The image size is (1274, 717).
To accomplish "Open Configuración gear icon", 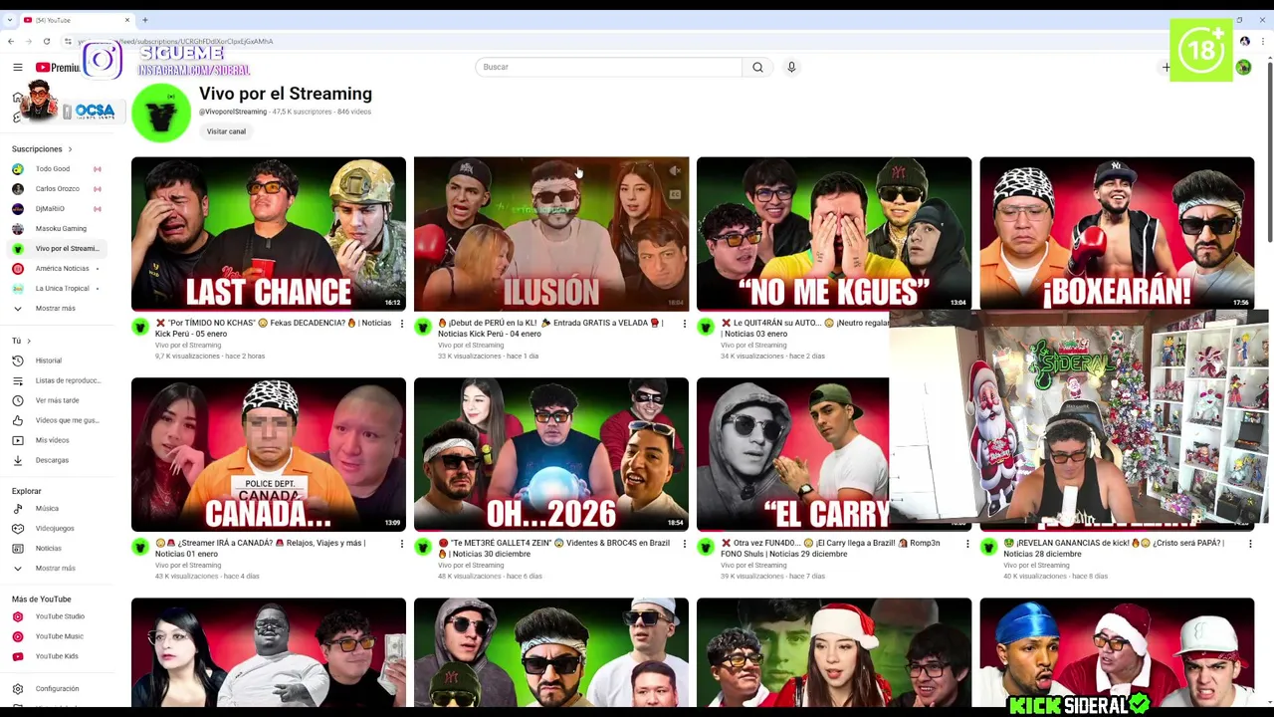I will pyautogui.click(x=17, y=689).
